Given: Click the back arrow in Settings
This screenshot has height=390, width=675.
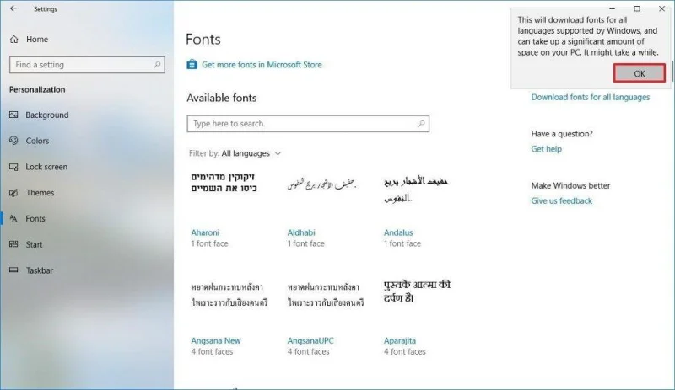Looking at the screenshot, I should click(13, 8).
